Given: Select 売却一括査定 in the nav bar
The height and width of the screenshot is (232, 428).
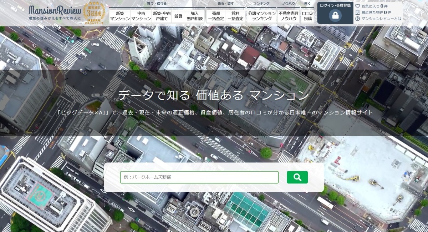Looking at the screenshot, I should coord(216,16).
